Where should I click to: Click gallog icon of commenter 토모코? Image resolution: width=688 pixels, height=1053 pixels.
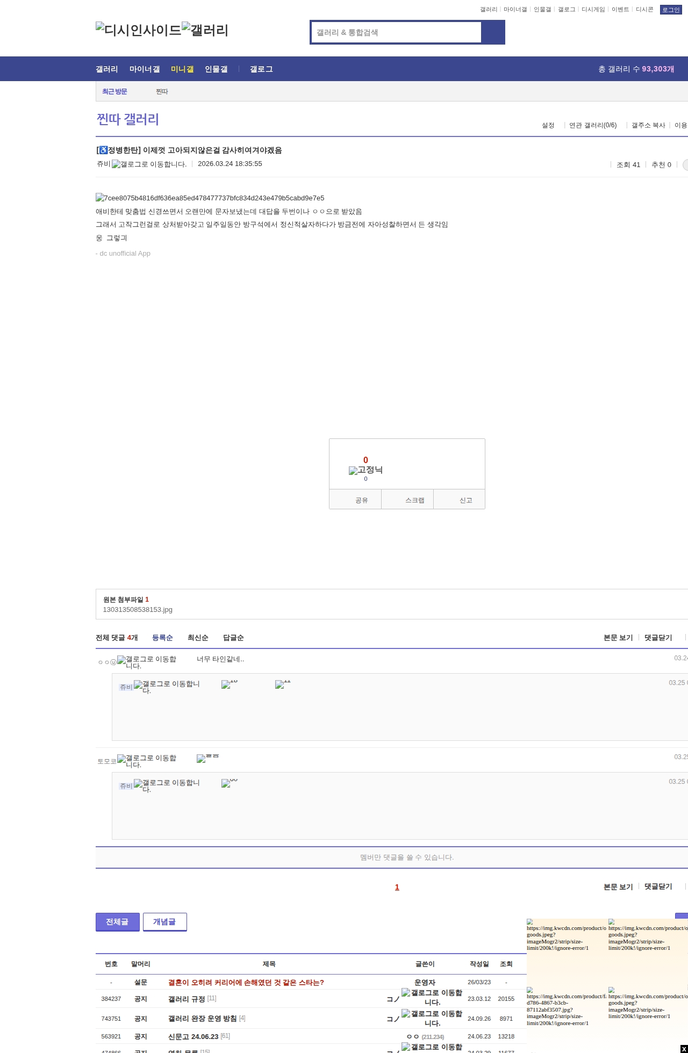(x=146, y=761)
